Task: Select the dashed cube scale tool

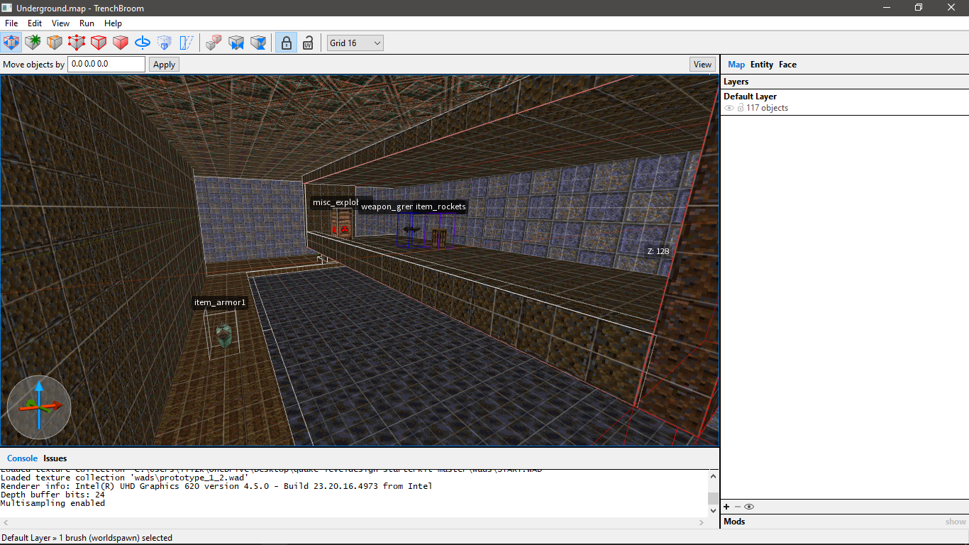Action: (165, 43)
